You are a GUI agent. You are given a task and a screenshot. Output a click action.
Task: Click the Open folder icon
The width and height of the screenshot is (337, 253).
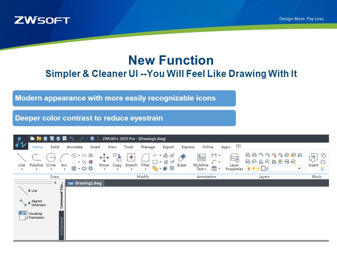pyautogui.click(x=39, y=138)
